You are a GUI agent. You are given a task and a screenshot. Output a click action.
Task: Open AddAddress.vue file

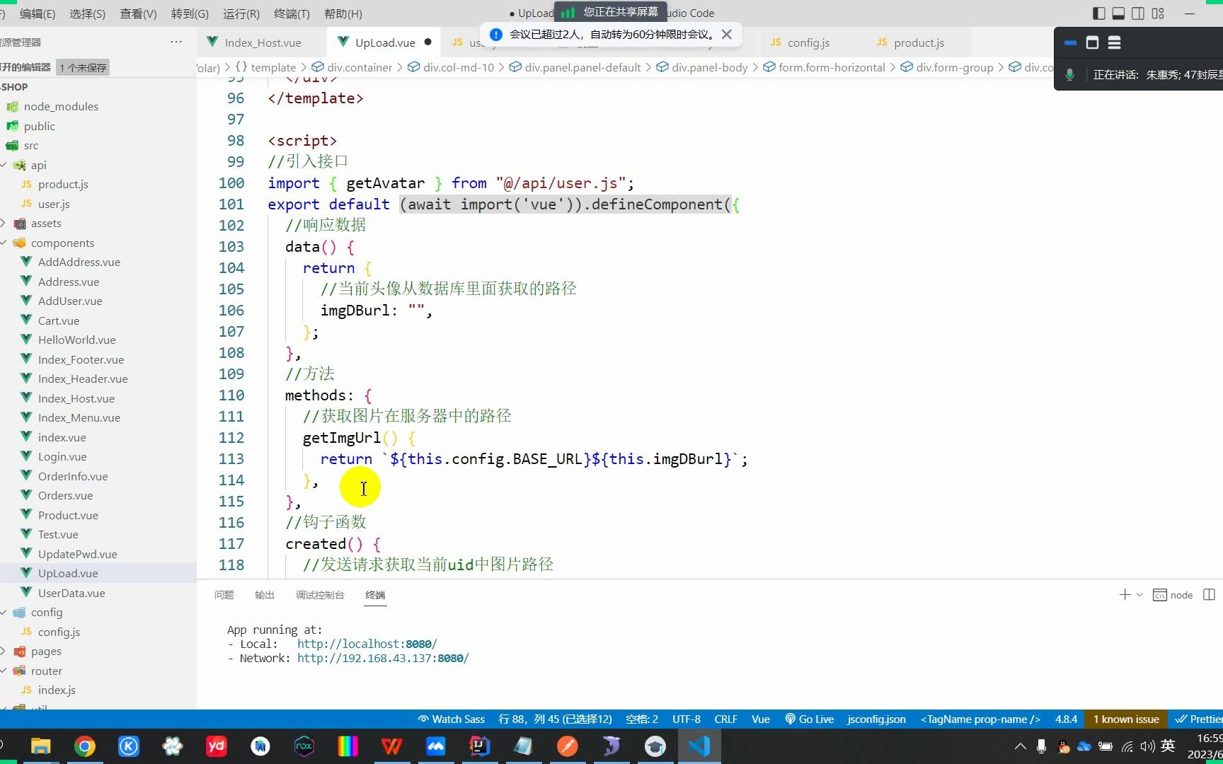tap(79, 262)
